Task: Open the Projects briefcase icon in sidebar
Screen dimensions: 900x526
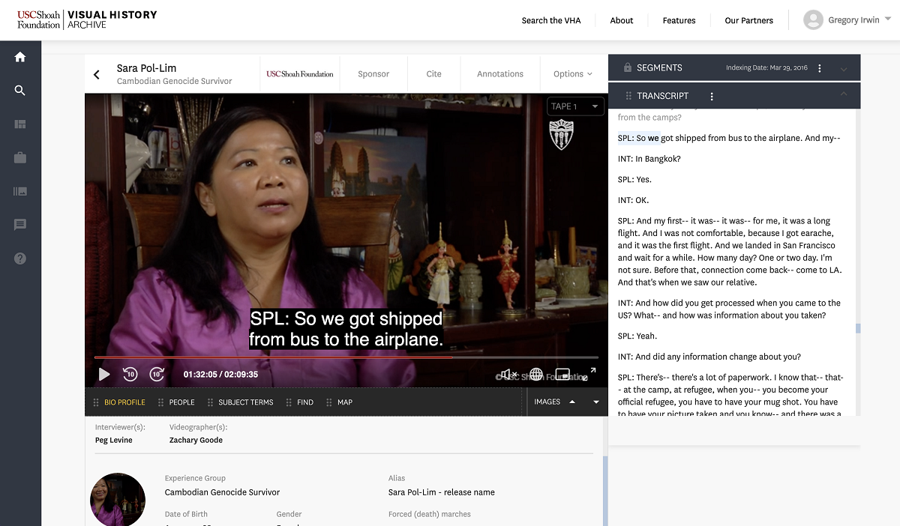Action: tap(19, 157)
